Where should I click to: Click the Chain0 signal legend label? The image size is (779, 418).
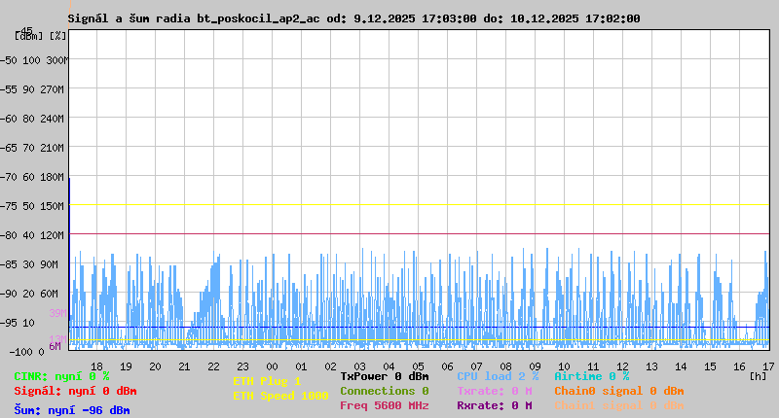pos(618,391)
